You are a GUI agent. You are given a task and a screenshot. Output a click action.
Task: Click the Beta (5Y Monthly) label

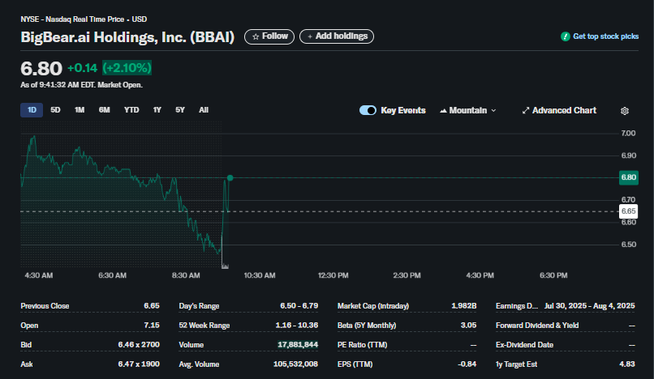tap(367, 326)
